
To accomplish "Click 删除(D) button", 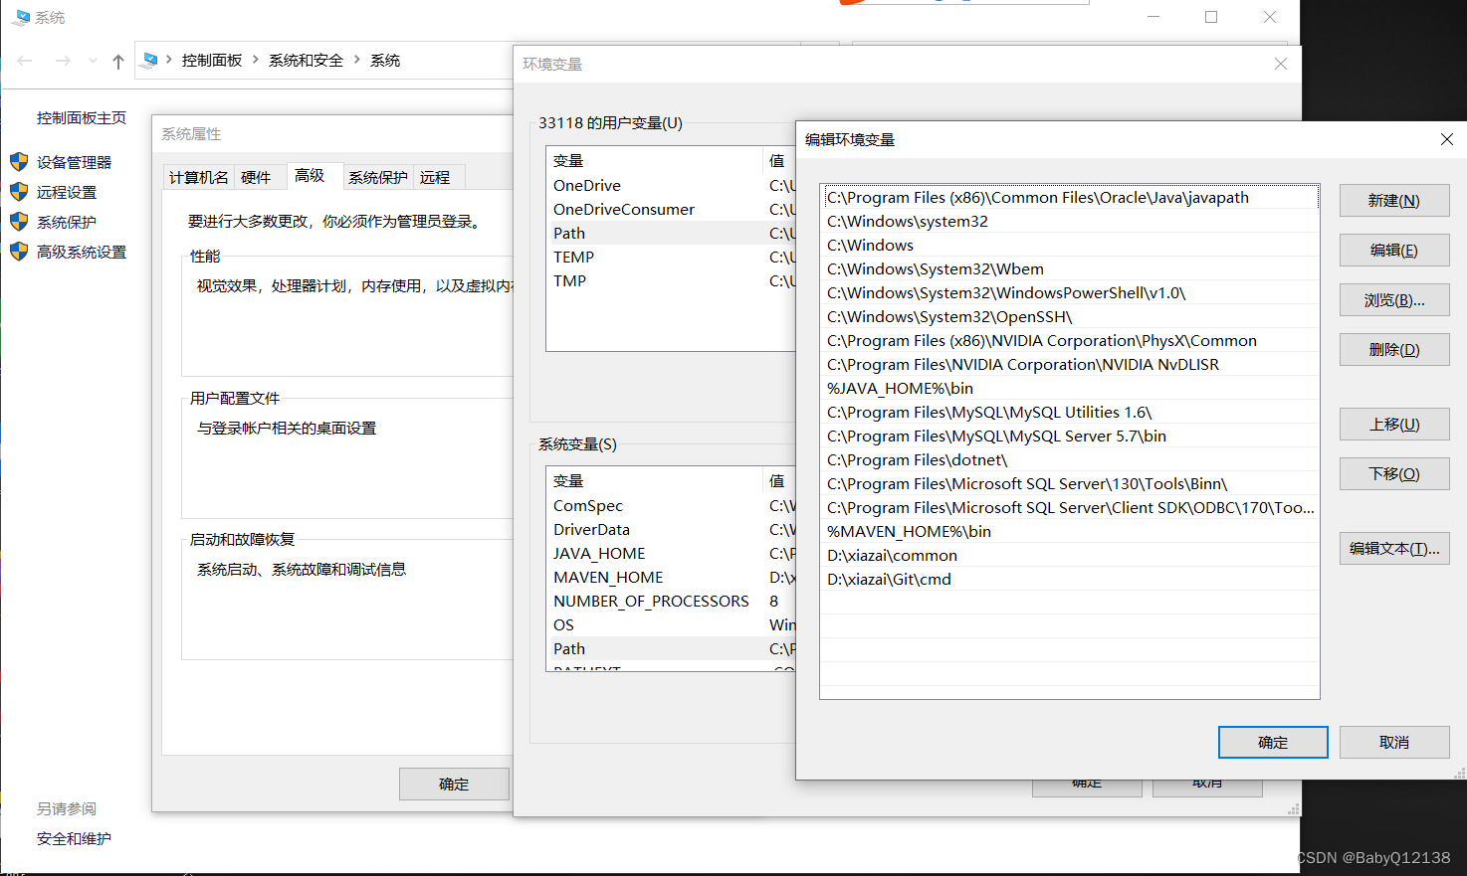I will click(1394, 349).
